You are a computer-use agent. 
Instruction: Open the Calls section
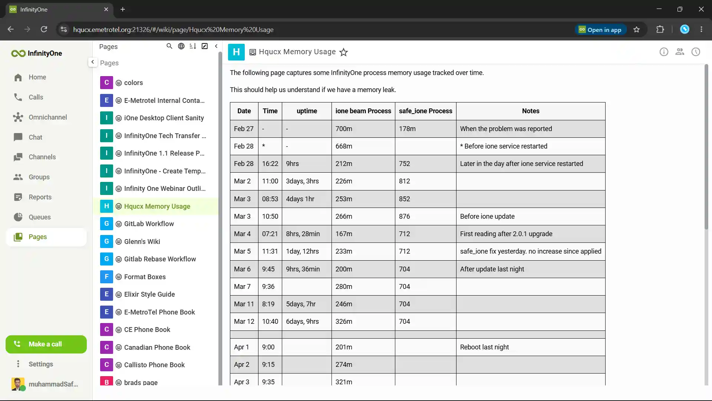pos(46,97)
